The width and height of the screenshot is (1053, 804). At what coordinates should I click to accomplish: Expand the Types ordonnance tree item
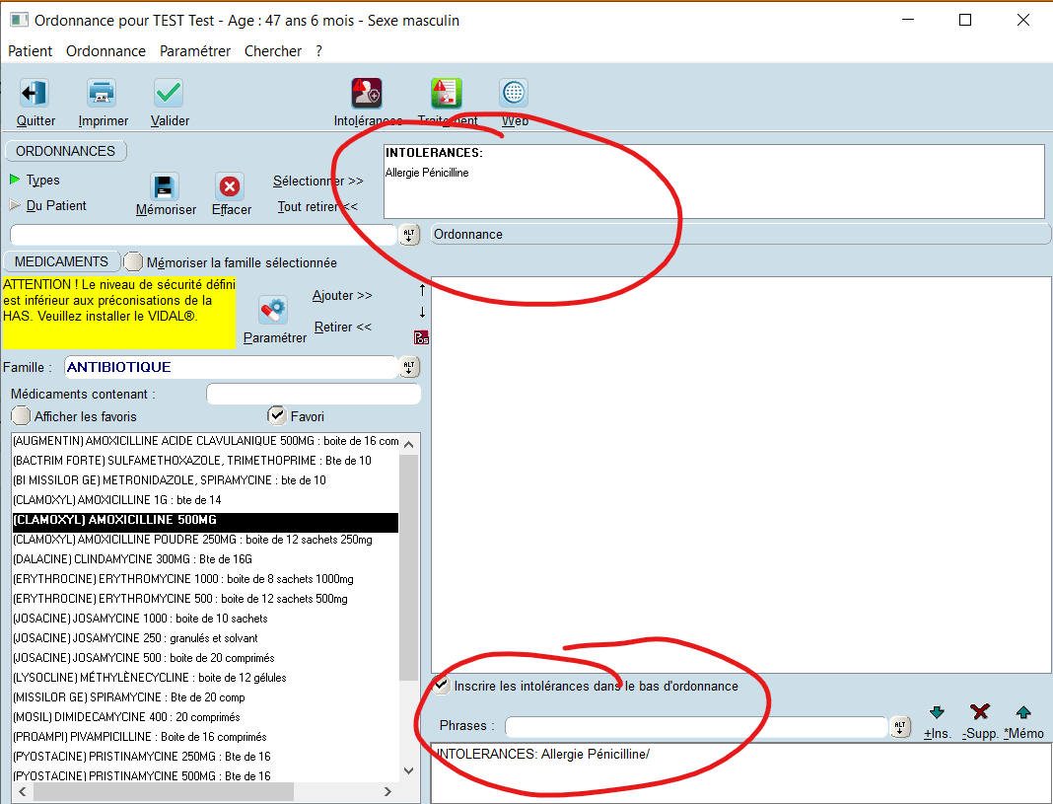(x=15, y=180)
